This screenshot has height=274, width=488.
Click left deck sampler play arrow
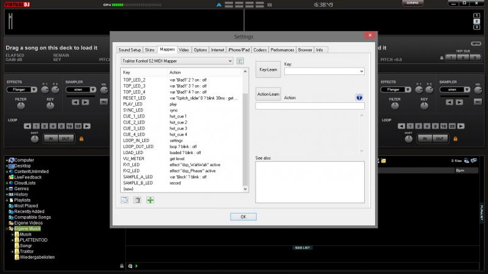[x=85, y=102]
